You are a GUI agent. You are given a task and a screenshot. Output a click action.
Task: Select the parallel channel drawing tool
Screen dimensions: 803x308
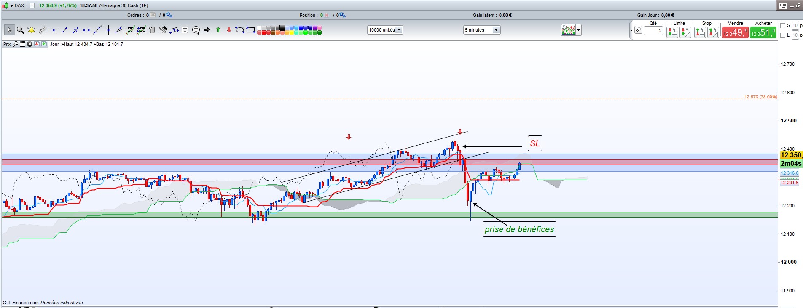[x=174, y=30]
